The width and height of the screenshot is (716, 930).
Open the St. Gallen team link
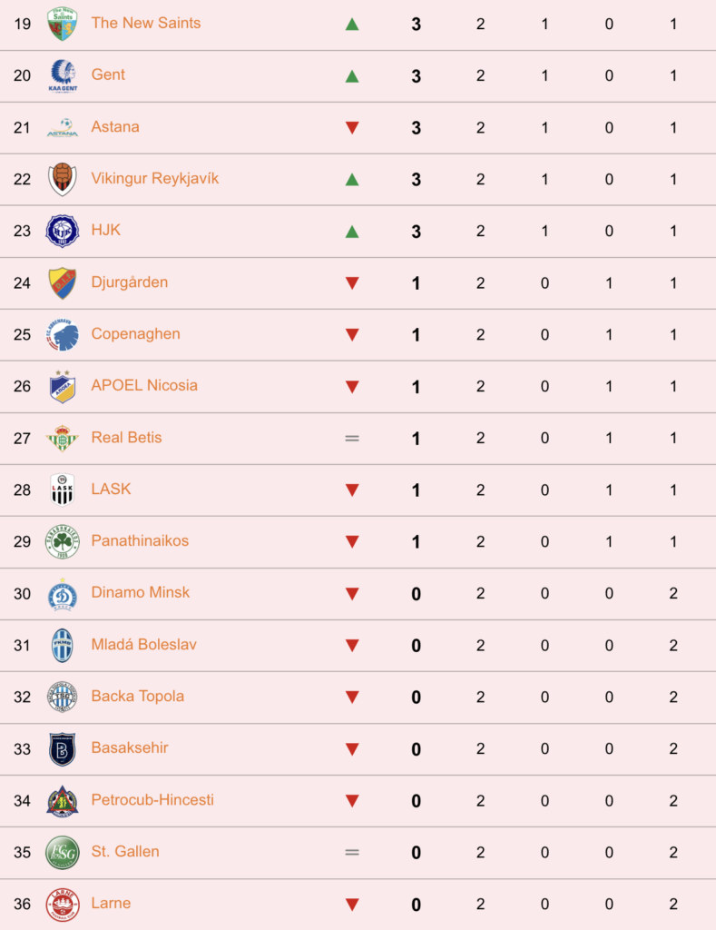[125, 851]
